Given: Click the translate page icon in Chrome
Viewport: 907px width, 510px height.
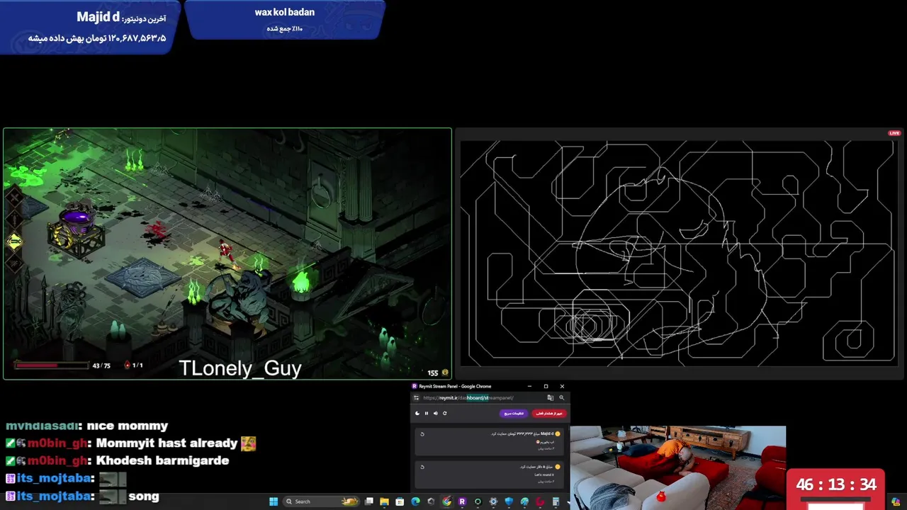Looking at the screenshot, I should coord(550,397).
